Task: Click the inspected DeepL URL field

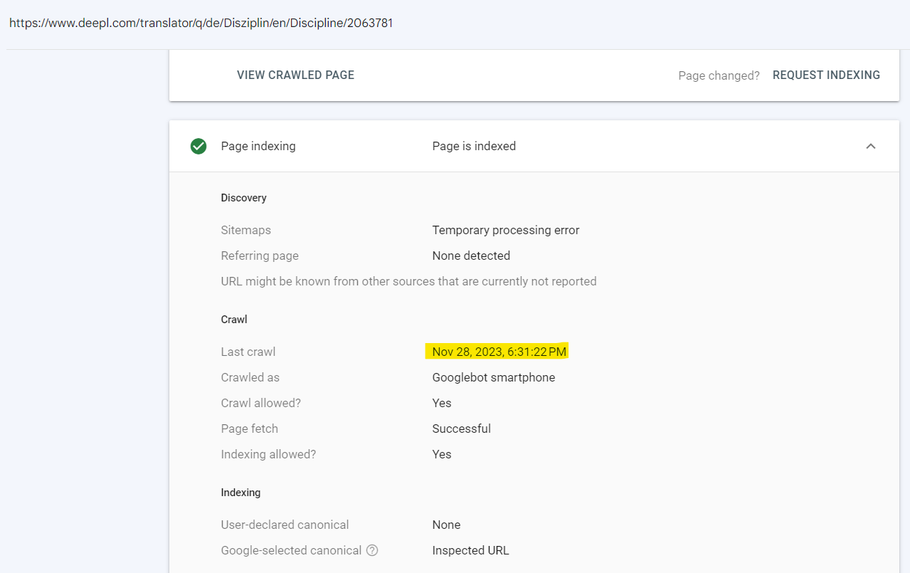Action: click(x=201, y=23)
